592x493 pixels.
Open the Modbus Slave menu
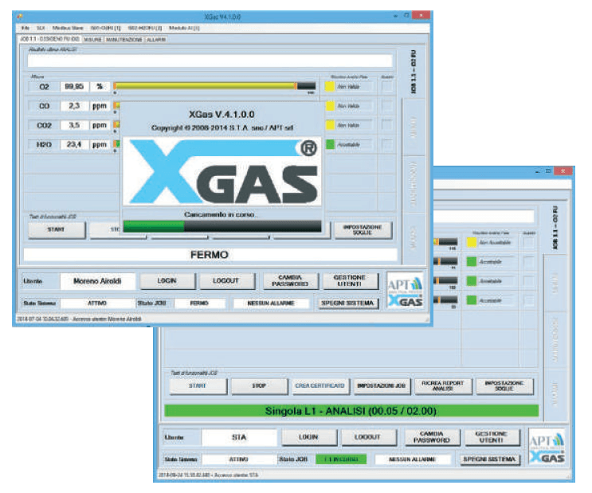(x=68, y=28)
